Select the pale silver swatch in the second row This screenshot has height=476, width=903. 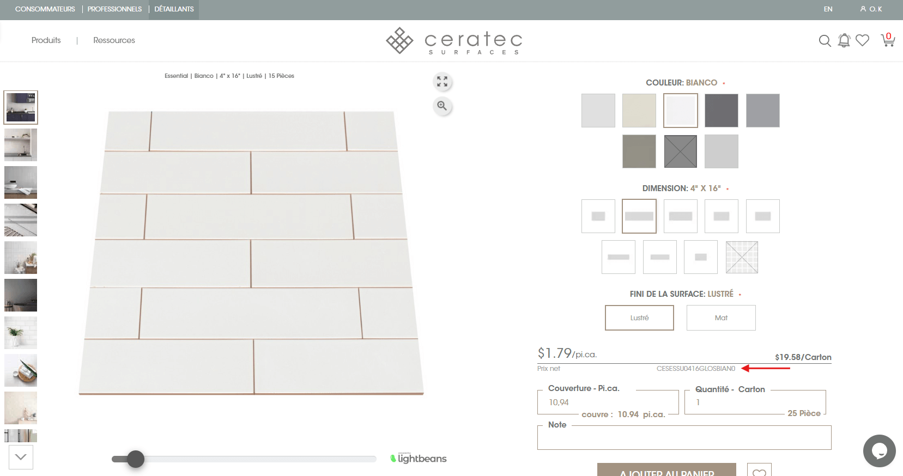[722, 151]
